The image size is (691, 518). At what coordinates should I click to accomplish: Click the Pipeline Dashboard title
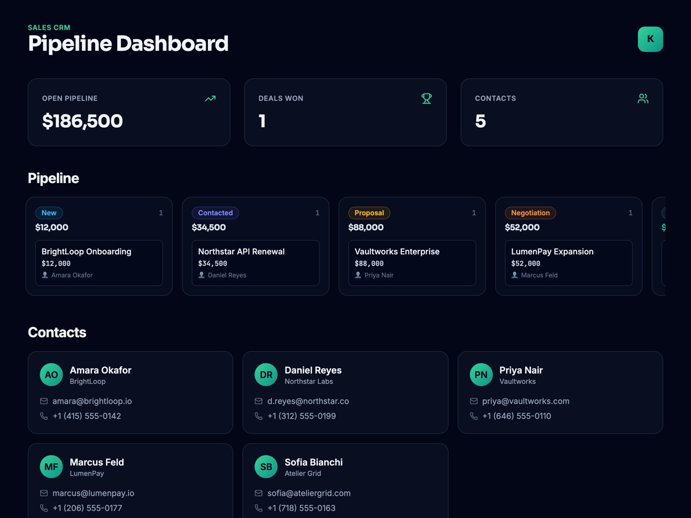(128, 44)
